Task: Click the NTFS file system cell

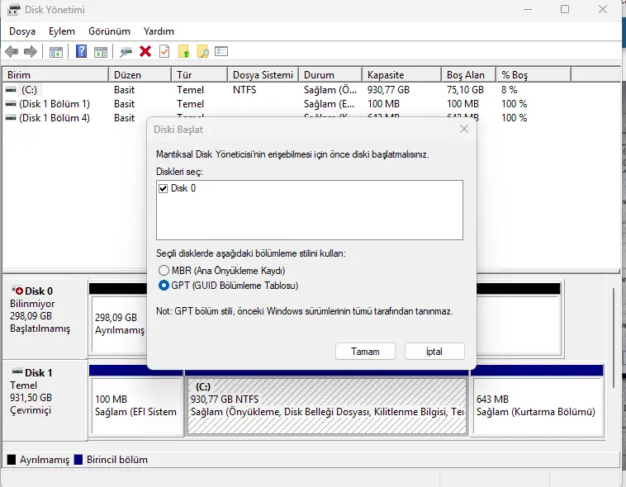Action: tap(244, 90)
